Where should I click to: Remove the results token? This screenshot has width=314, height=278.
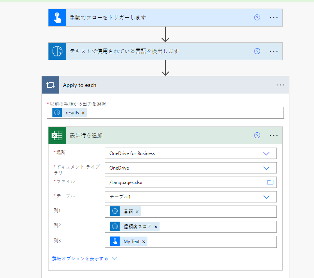[x=83, y=113]
